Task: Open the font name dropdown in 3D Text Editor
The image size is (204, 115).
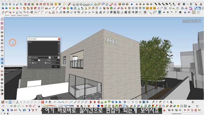Action: click(50, 57)
